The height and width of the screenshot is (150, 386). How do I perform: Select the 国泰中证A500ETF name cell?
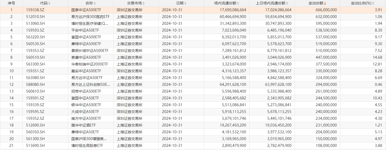click(86, 10)
